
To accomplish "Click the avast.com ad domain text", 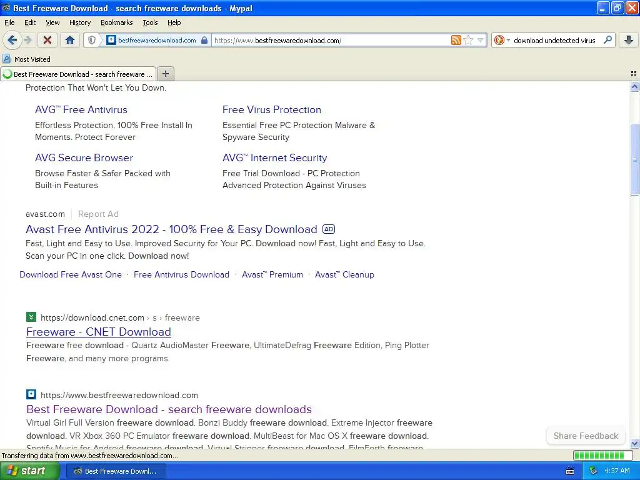I will click(x=45, y=214).
